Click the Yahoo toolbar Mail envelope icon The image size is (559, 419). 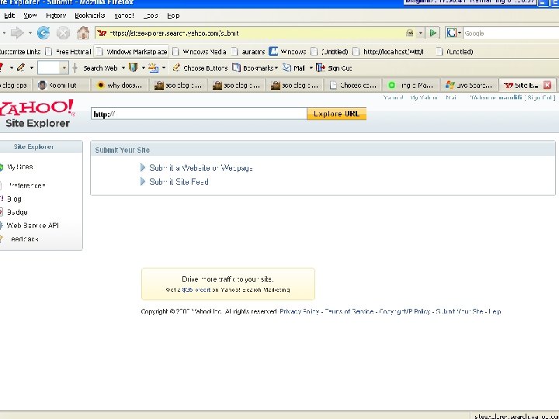pyautogui.click(x=287, y=68)
